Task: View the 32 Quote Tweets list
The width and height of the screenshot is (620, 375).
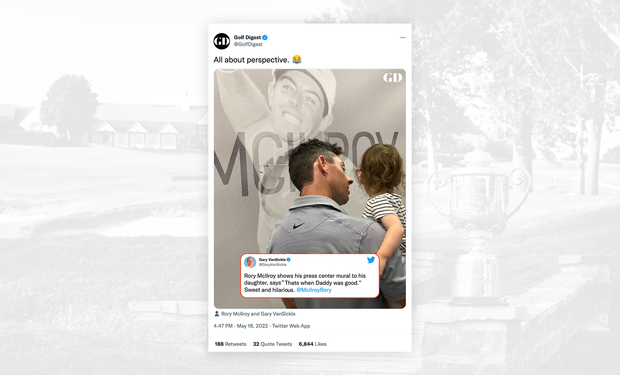Action: pos(272,344)
